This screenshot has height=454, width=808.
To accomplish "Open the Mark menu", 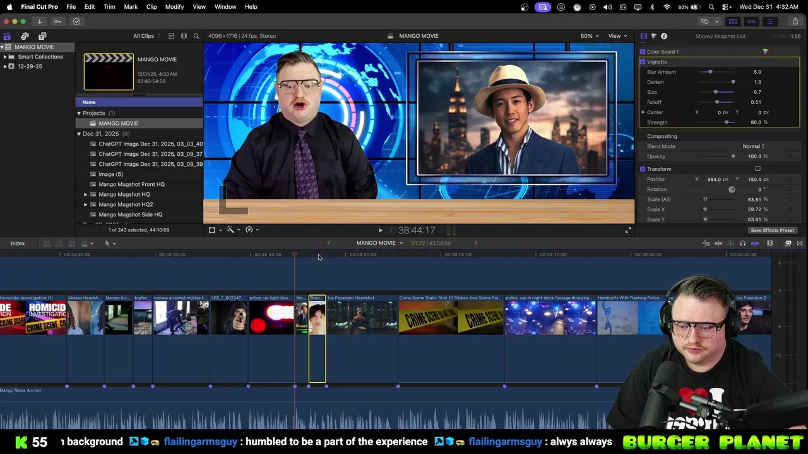I will pos(131,7).
